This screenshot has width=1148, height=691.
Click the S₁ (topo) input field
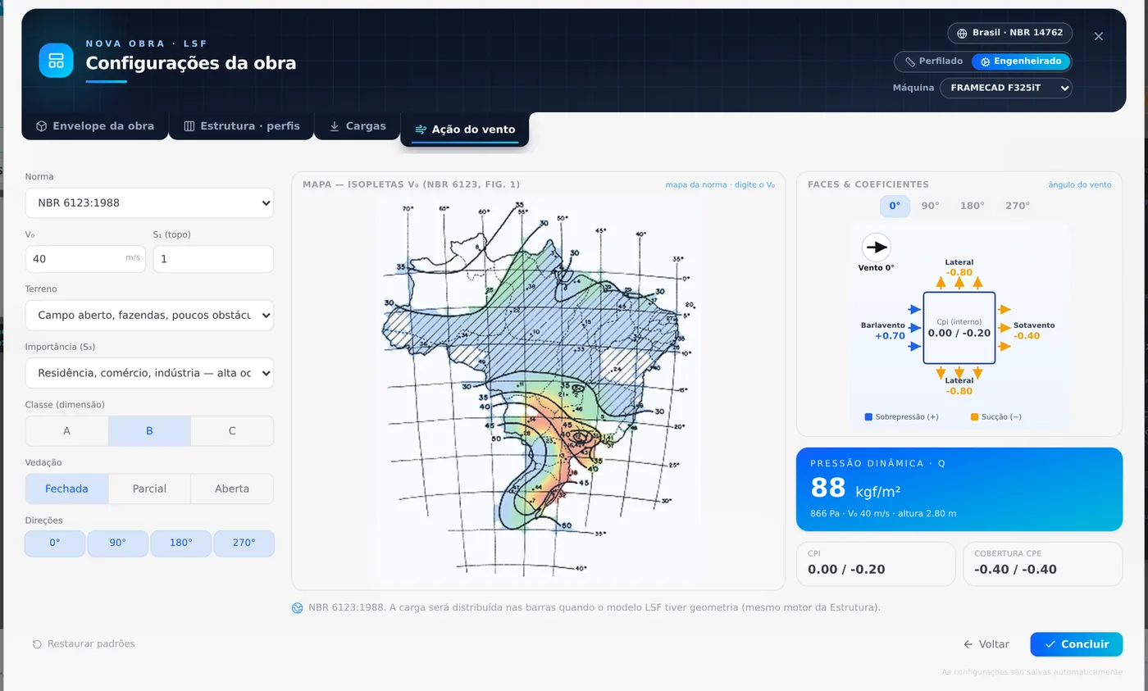tap(213, 259)
